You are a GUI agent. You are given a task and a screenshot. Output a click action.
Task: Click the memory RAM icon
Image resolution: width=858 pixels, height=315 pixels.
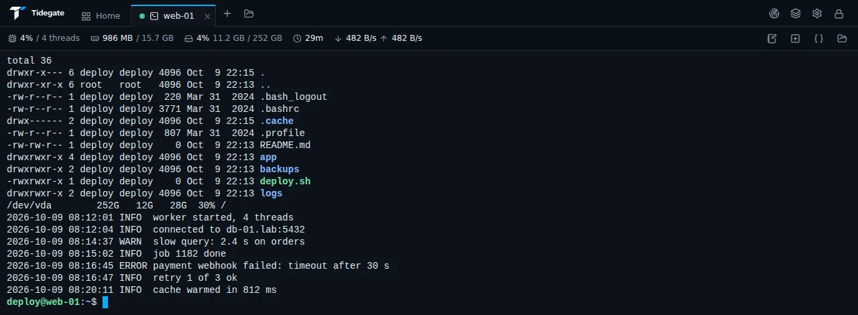95,38
